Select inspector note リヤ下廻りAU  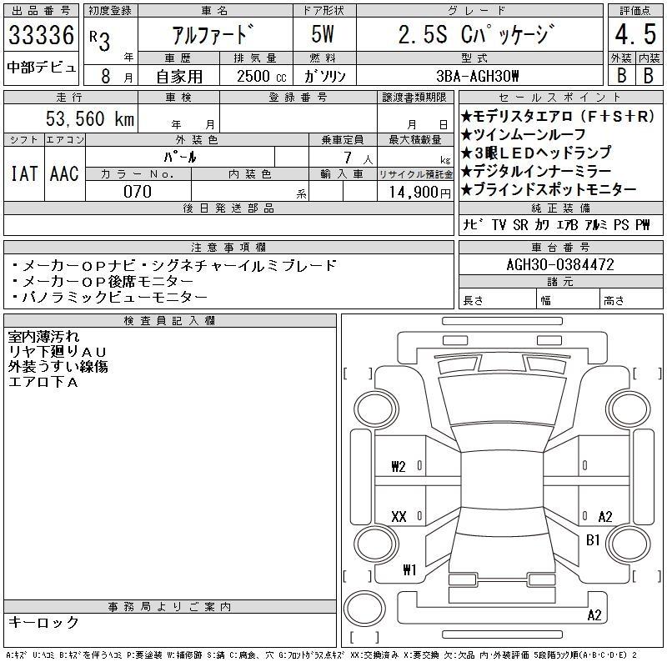click(x=57, y=351)
